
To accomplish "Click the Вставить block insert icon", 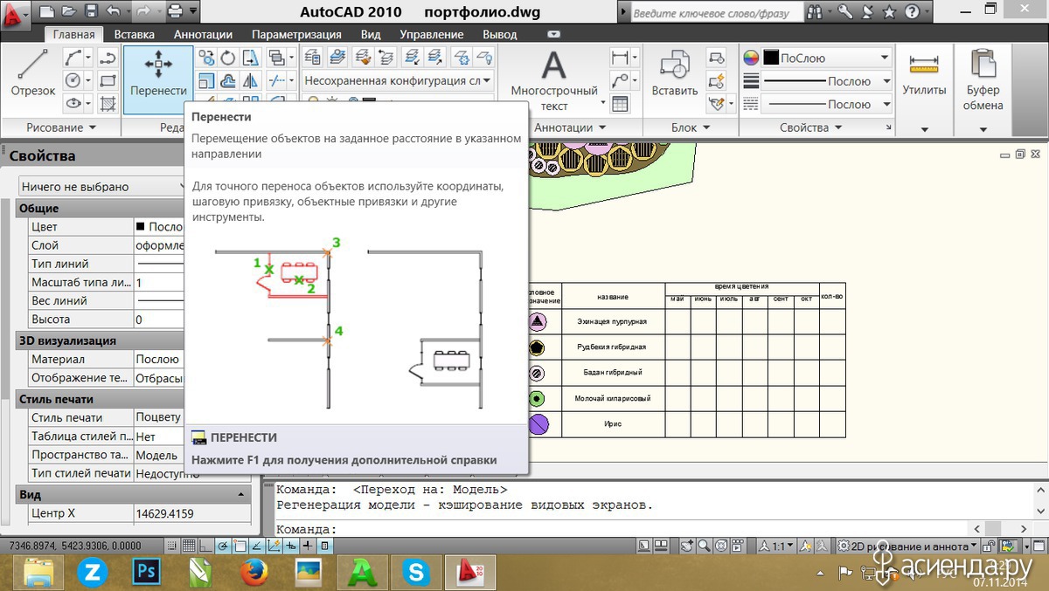I will (675, 65).
